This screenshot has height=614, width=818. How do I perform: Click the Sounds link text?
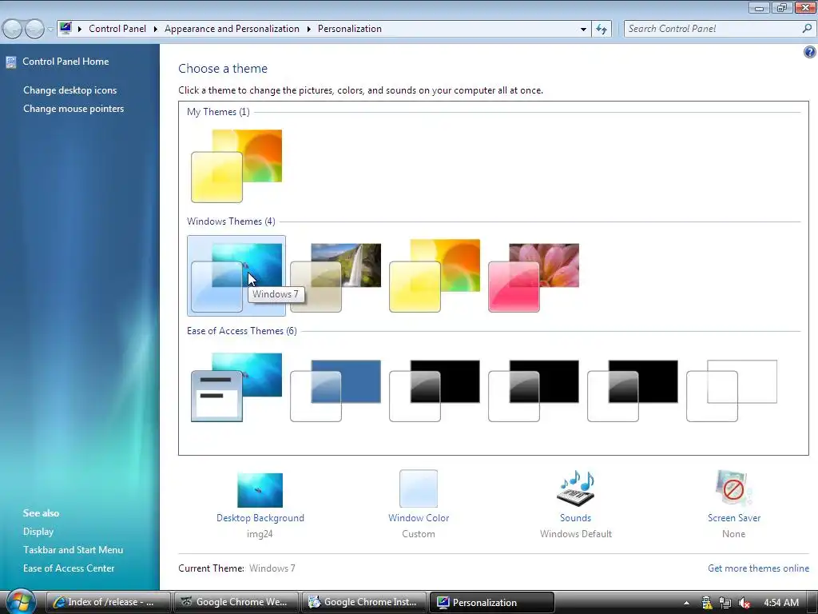coord(575,518)
